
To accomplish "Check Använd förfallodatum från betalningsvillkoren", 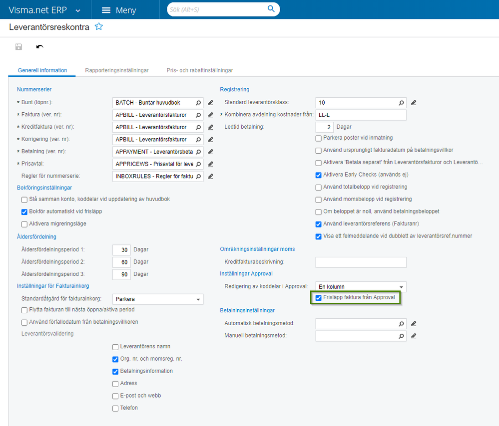I will tap(24, 322).
